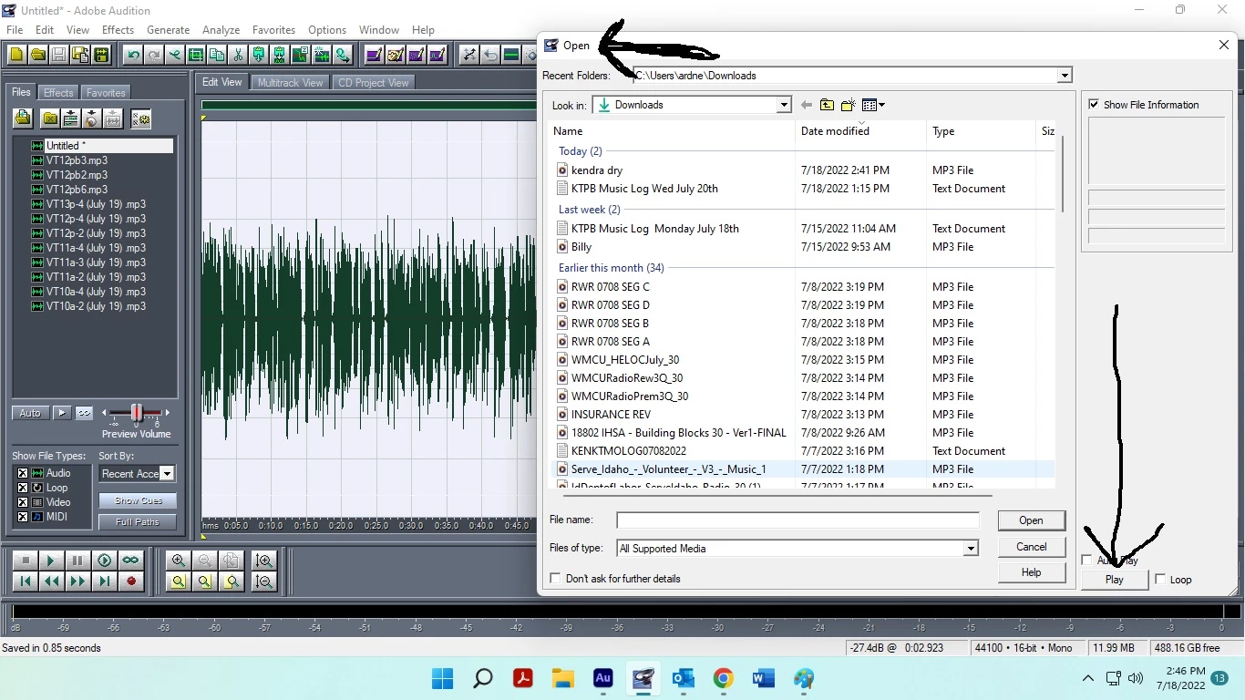Image resolution: width=1245 pixels, height=700 pixels.
Task: Click the Open file folder icon in toolbar
Action: [x=37, y=55]
